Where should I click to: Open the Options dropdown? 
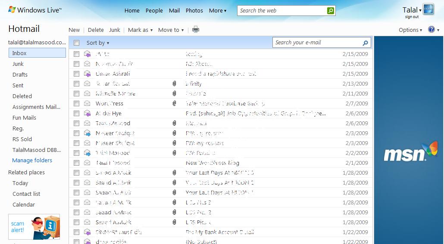click(410, 30)
